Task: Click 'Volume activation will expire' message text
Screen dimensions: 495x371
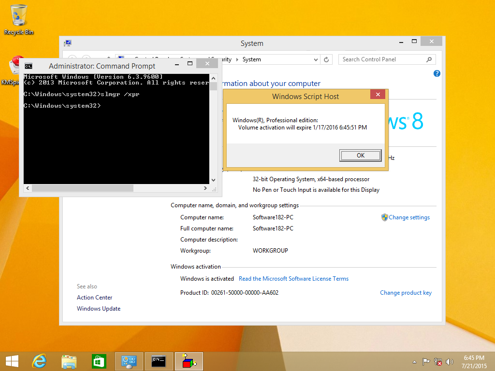Action: [303, 128]
